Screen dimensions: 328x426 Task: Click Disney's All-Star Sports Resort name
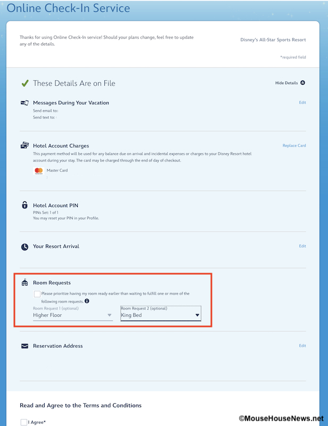click(273, 40)
